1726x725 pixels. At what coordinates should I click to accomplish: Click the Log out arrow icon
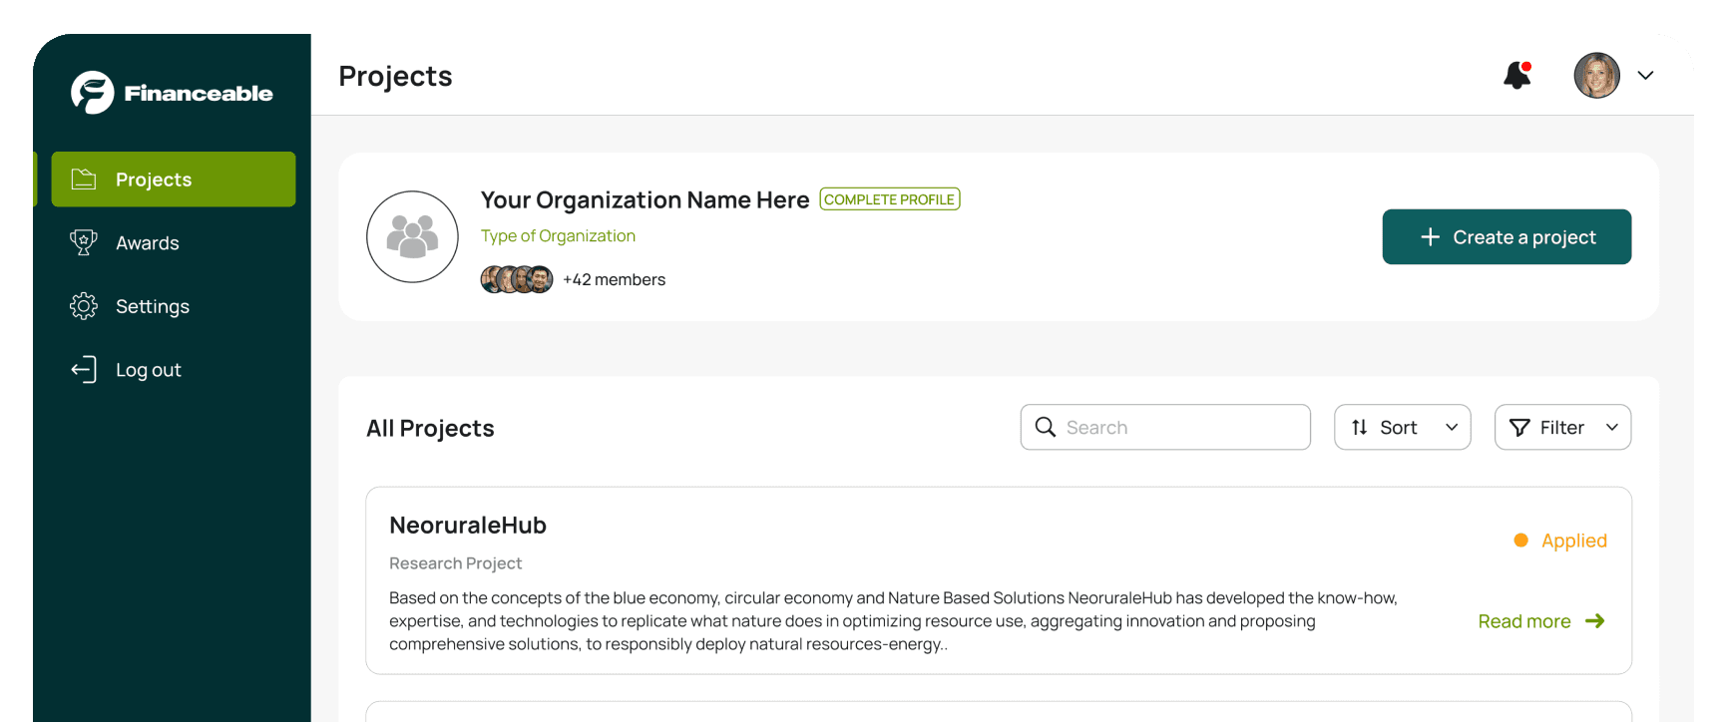tap(84, 370)
